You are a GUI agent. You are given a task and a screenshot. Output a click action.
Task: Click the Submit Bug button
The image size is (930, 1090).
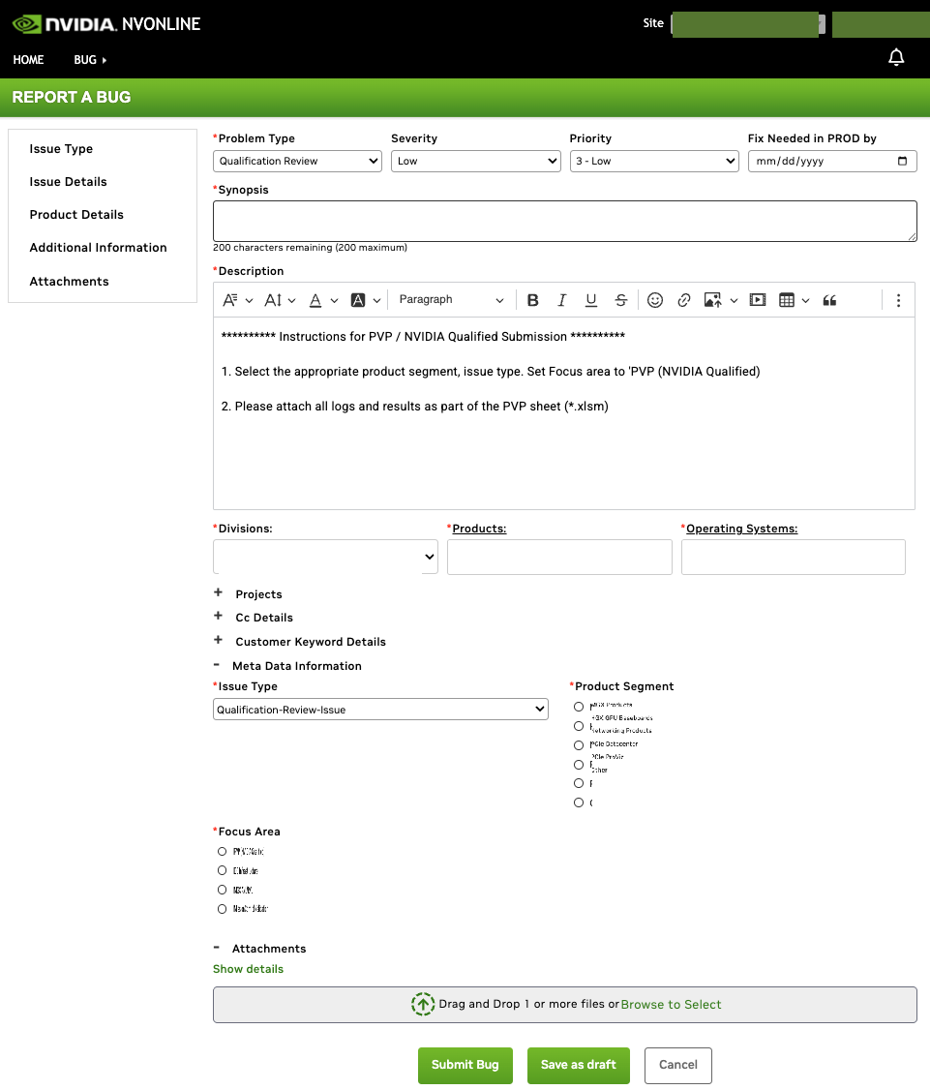coord(465,1065)
